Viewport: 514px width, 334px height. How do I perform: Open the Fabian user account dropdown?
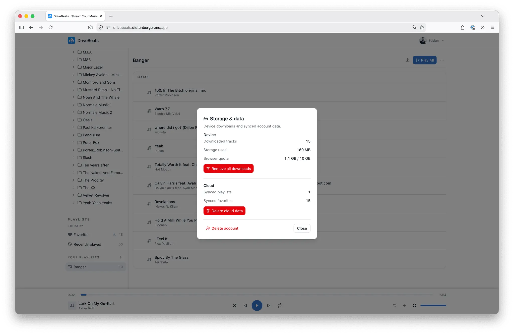pyautogui.click(x=432, y=40)
